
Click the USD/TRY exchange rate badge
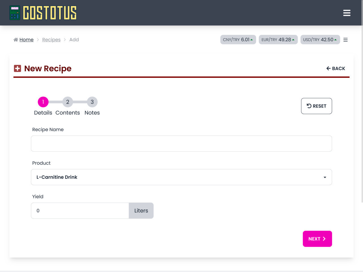[320, 40]
